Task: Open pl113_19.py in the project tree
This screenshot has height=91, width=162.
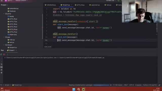Action: pos(12,27)
